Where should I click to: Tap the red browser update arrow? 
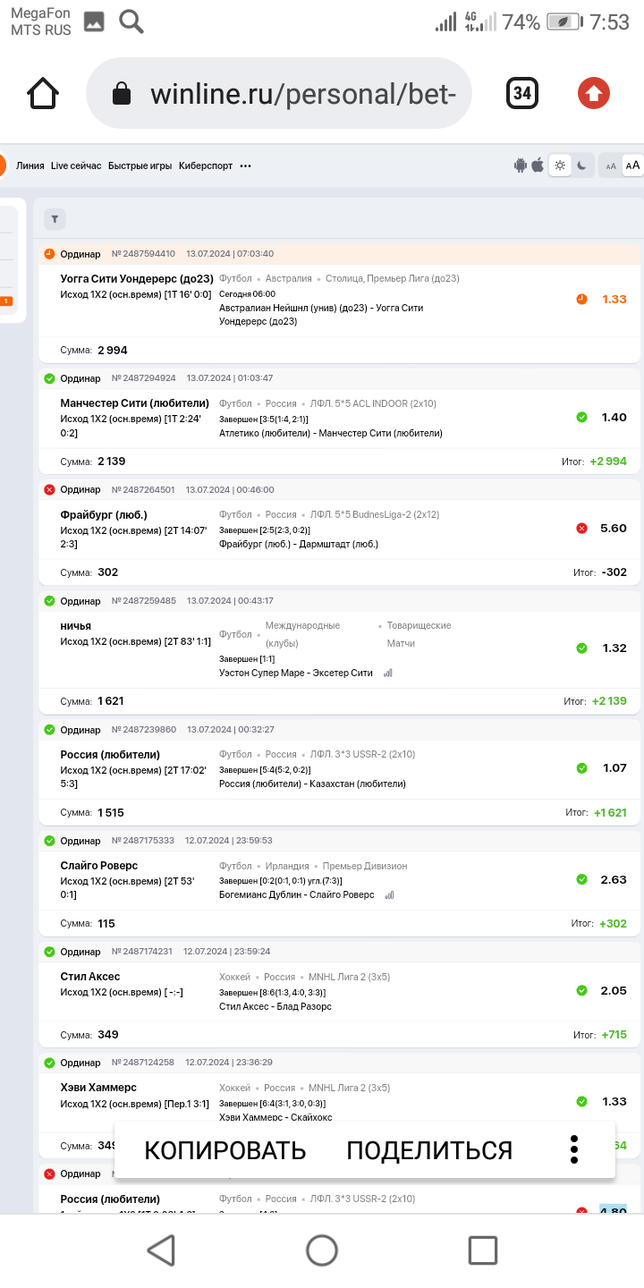[x=594, y=93]
